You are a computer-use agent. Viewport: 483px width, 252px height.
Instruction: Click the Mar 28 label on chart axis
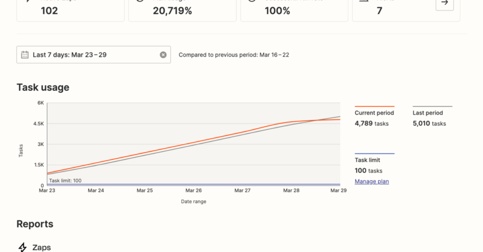click(x=291, y=191)
